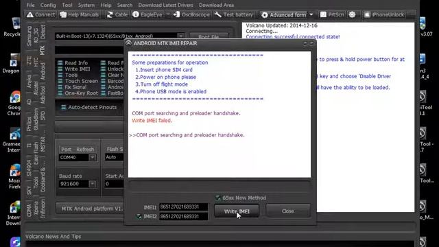Open Help Manuals from the toolbar
Viewport: 439px width, 247px height.
pos(80,14)
